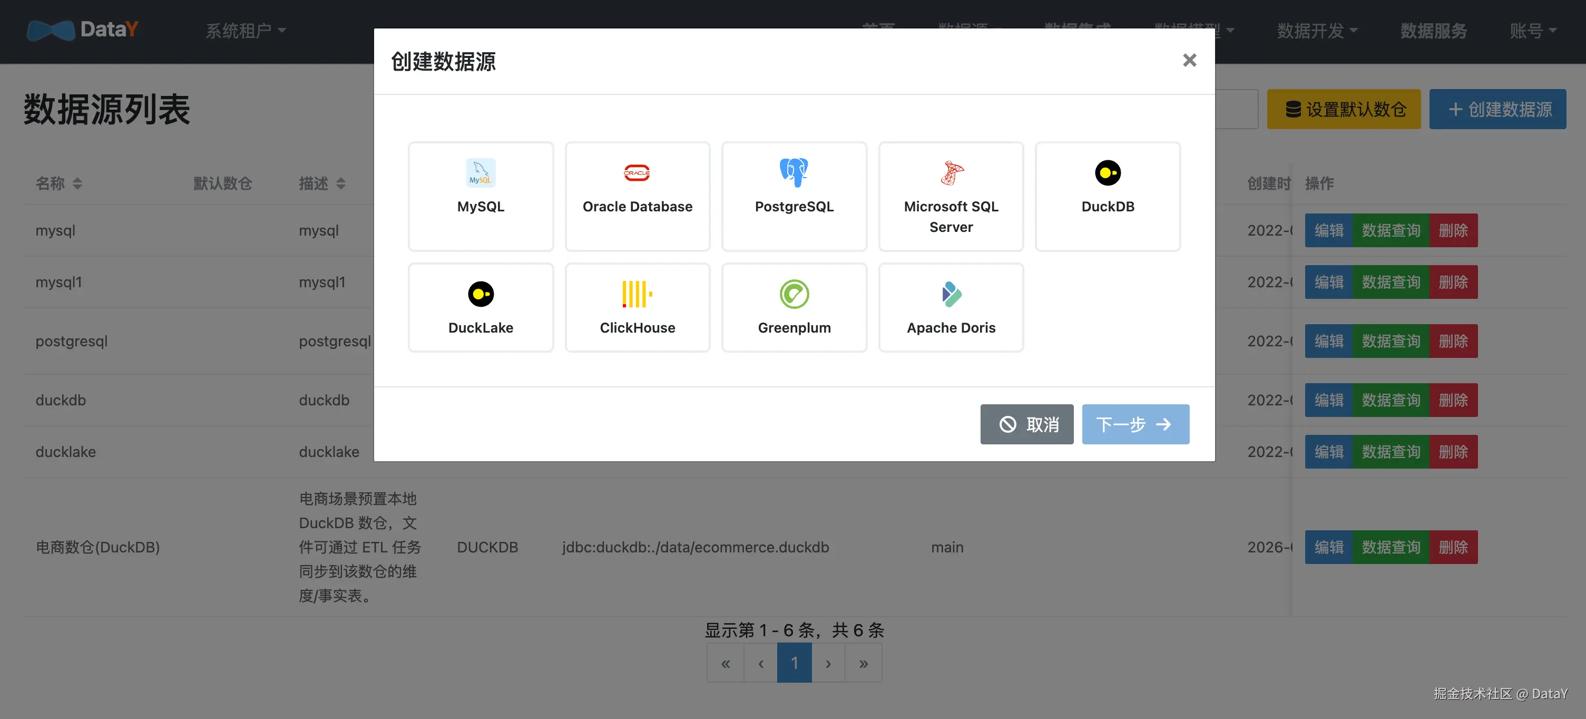1586x719 pixels.
Task: Click 删除 for the mysql row
Action: (x=1453, y=230)
